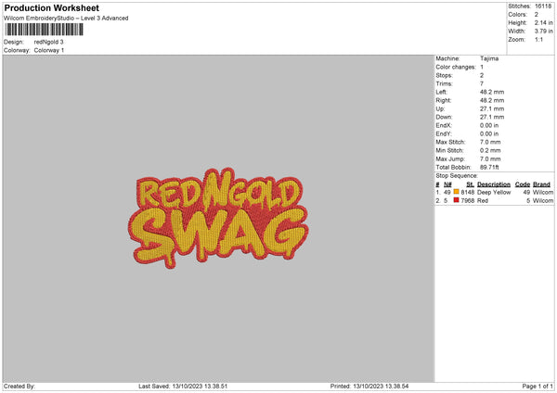
Task: Click the Production Worksheet title
Action: pyautogui.click(x=51, y=7)
